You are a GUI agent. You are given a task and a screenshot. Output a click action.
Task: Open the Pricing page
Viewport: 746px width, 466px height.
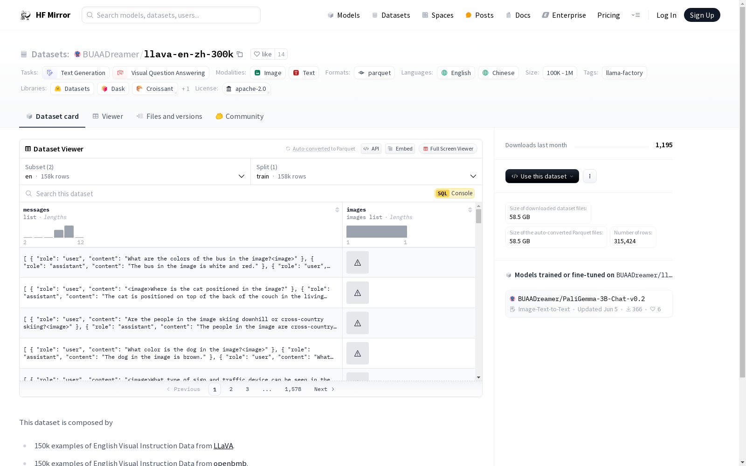tap(608, 15)
